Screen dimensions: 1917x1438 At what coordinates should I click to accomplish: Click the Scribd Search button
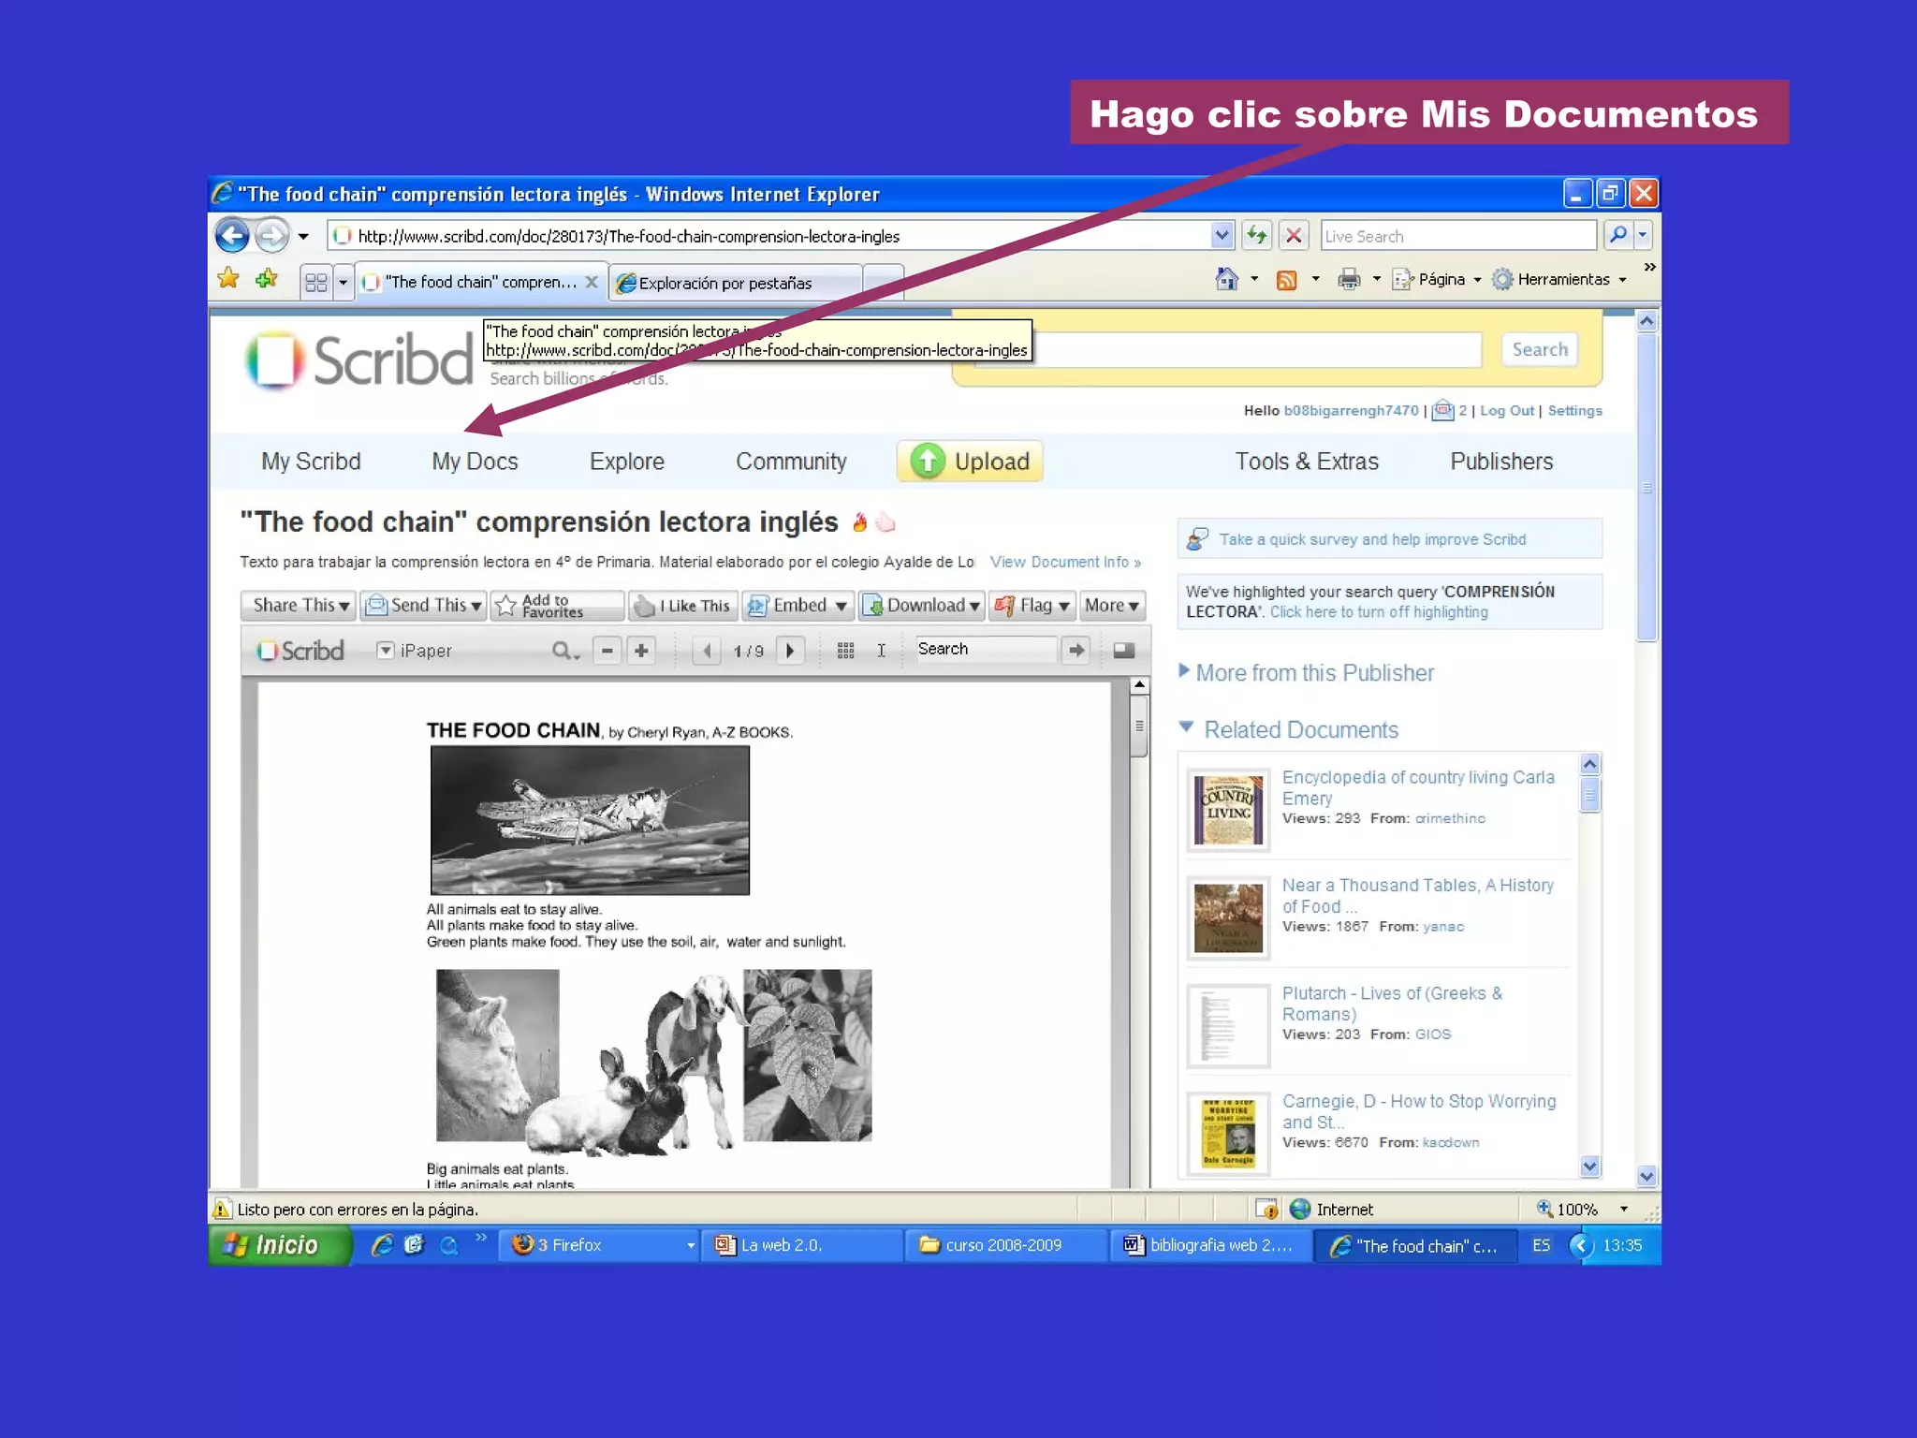click(x=1539, y=349)
